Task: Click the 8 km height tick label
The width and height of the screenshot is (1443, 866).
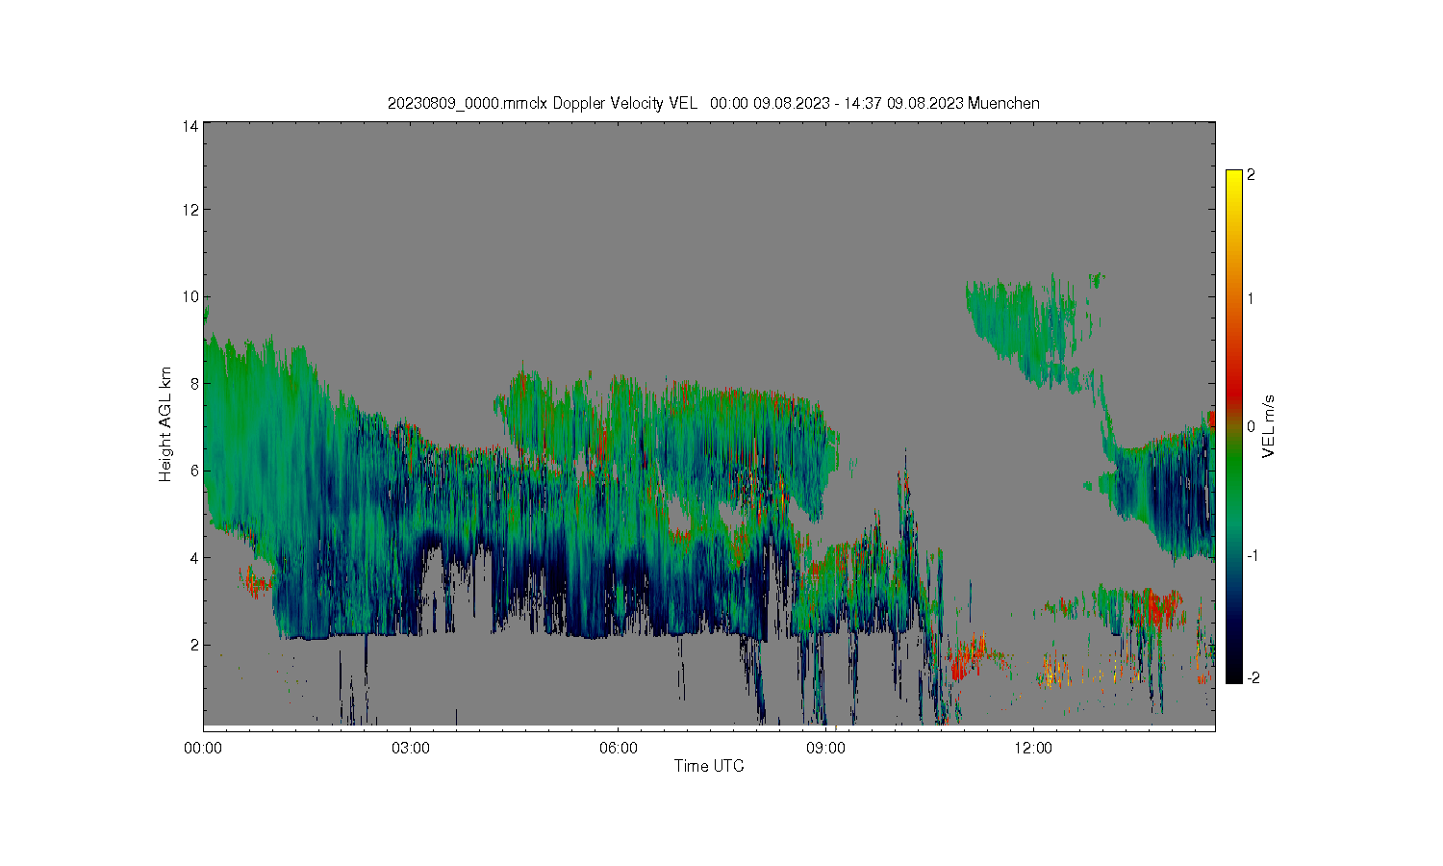Action: pos(194,383)
